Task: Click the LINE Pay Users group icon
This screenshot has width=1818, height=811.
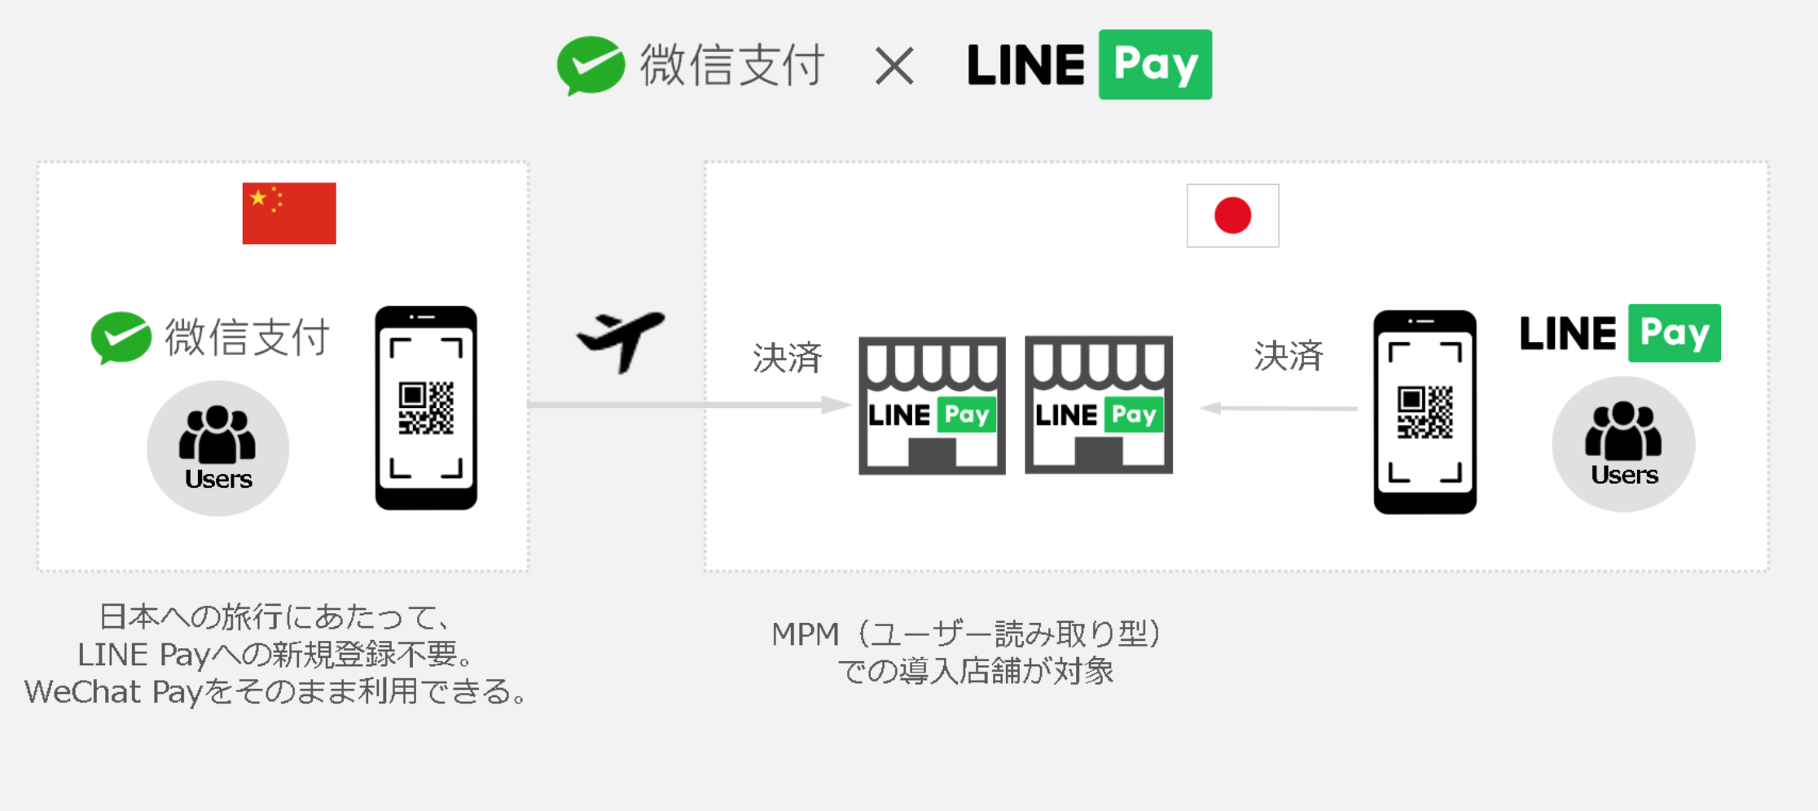Action: (x=1623, y=445)
